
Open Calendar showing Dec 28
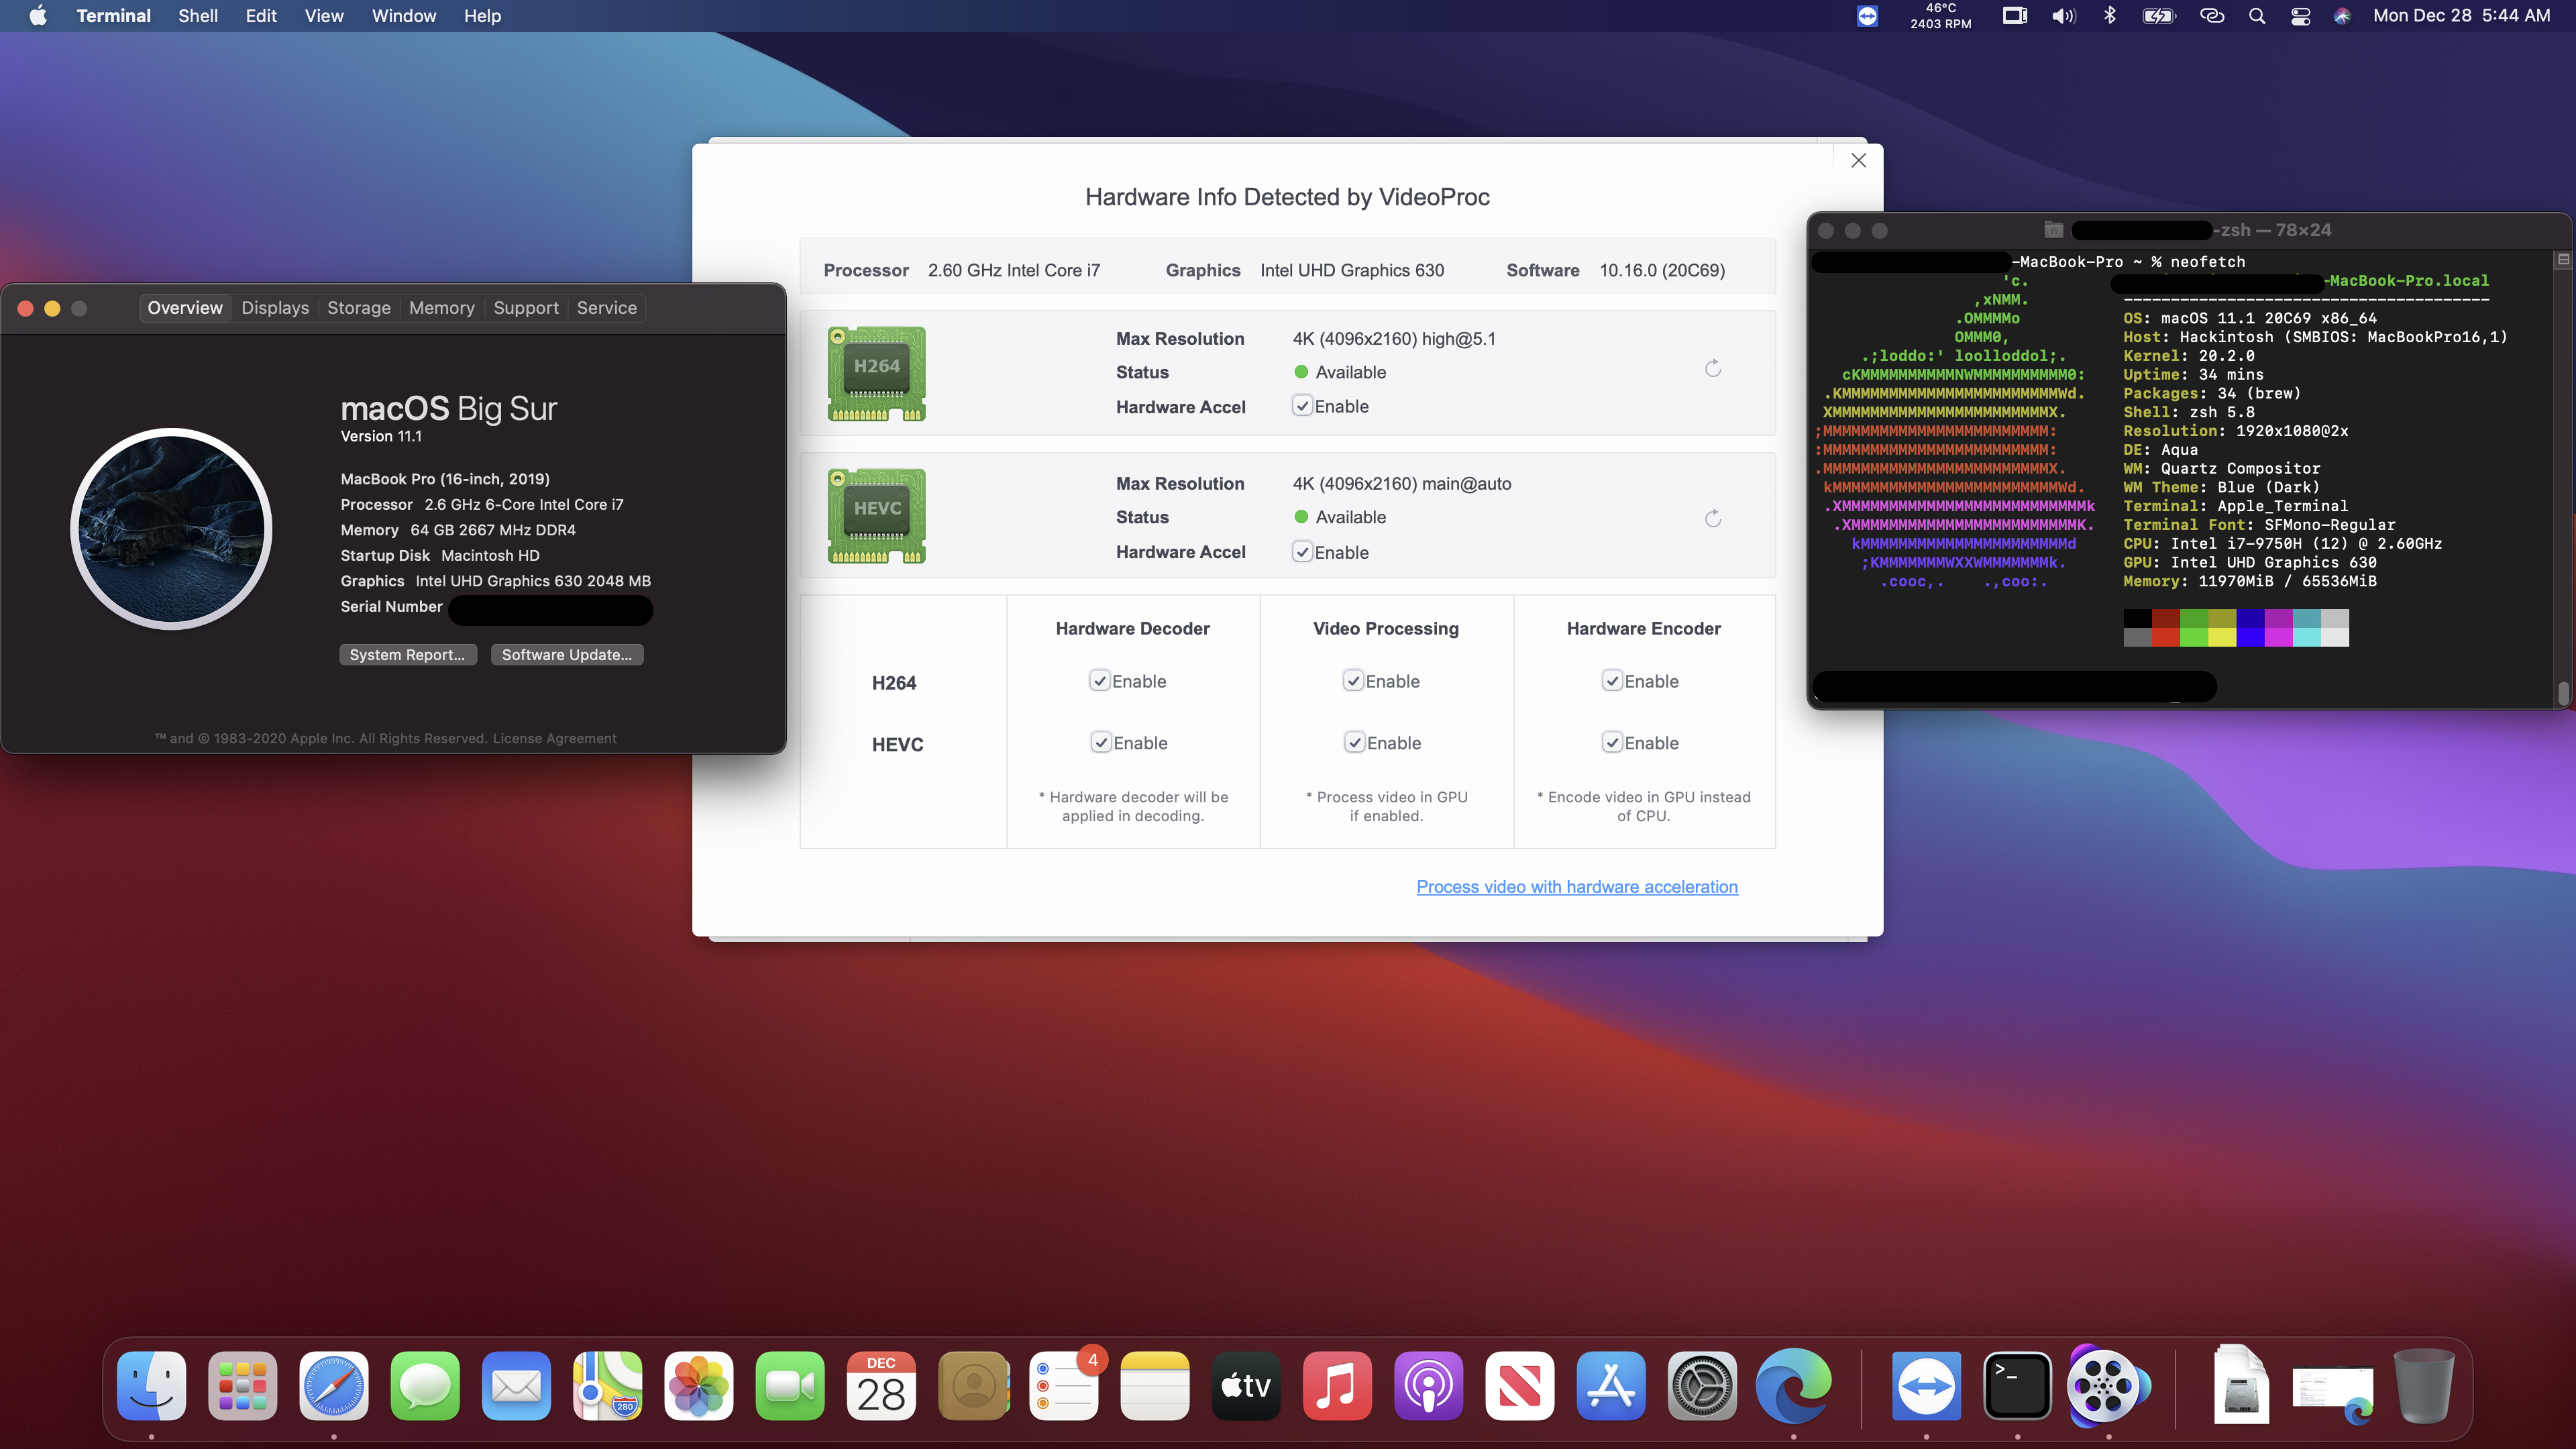coord(881,1386)
